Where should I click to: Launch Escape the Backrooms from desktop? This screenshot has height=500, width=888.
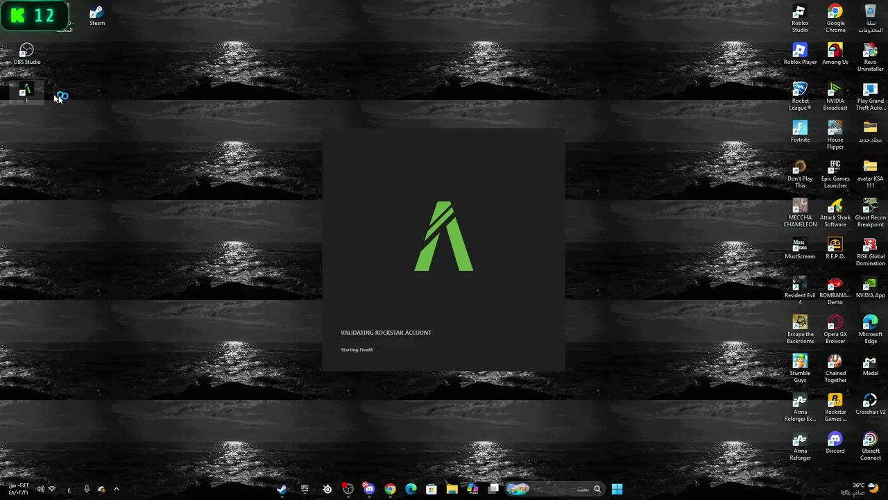click(x=800, y=330)
